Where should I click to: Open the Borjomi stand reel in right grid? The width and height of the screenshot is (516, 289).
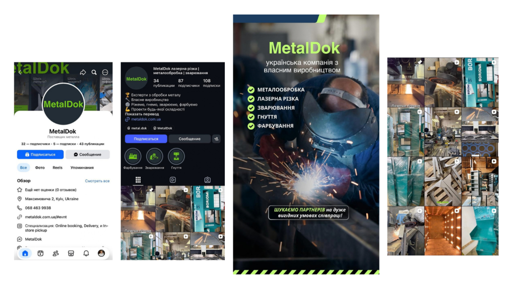480,82
